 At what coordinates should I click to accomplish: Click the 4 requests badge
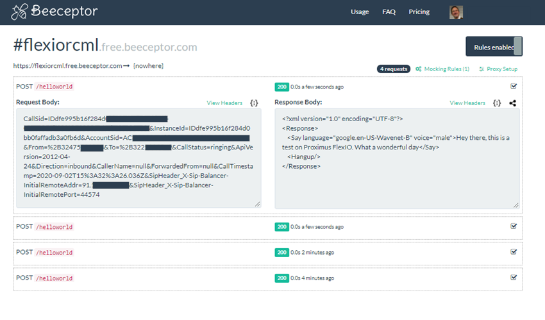click(394, 69)
